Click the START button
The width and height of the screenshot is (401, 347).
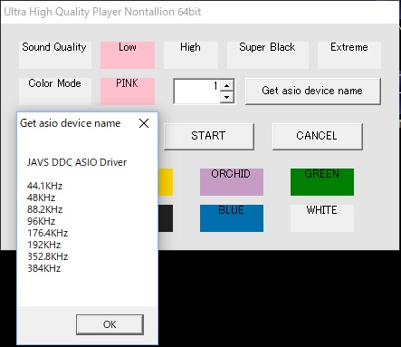[209, 136]
